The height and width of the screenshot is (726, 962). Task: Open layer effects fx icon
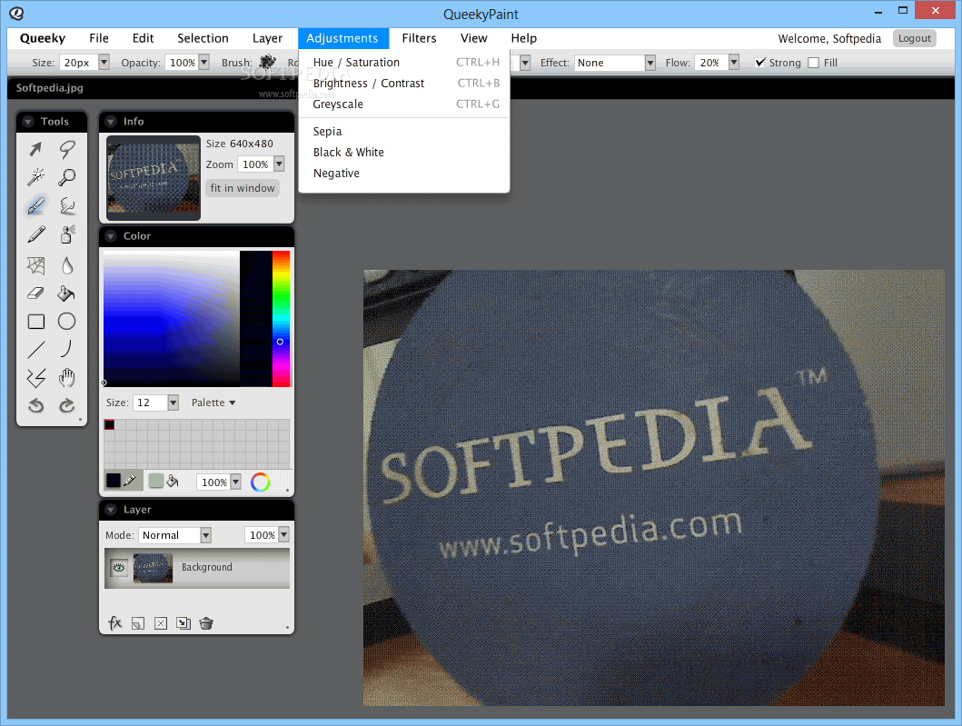pyautogui.click(x=115, y=623)
